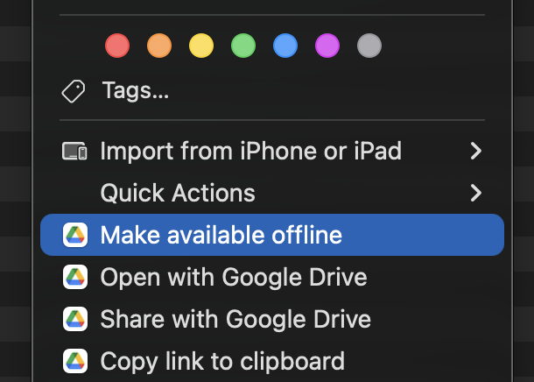The width and height of the screenshot is (534, 382).
Task: Click Google Drive icon beside Open with Google Drive
Action: click(x=75, y=278)
